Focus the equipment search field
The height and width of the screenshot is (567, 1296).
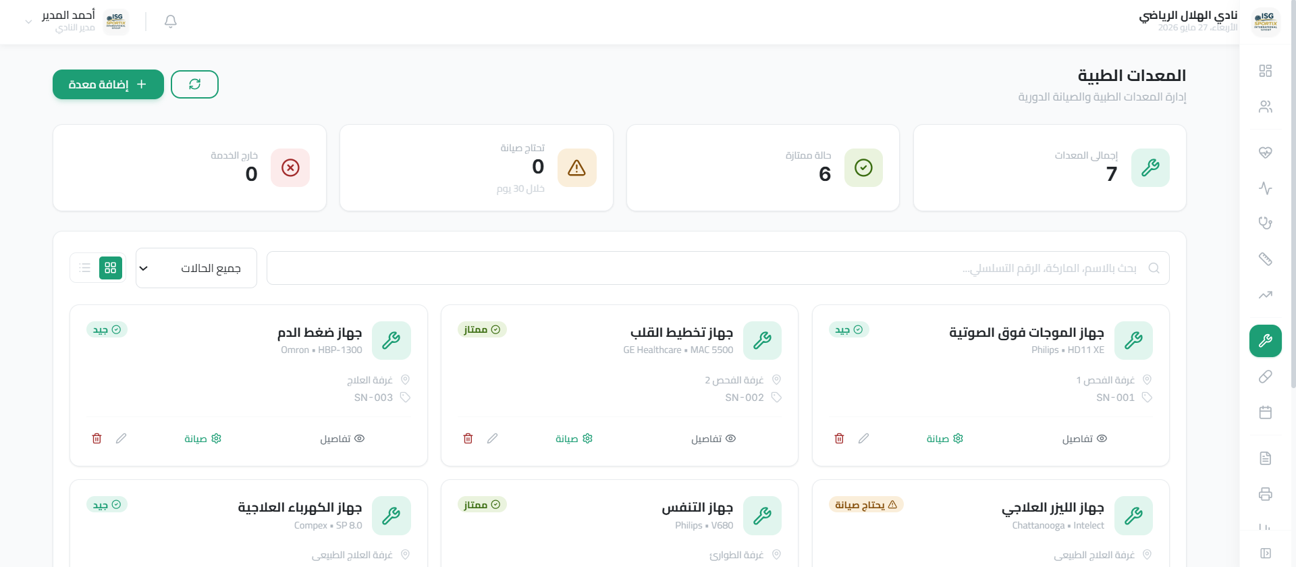718,268
